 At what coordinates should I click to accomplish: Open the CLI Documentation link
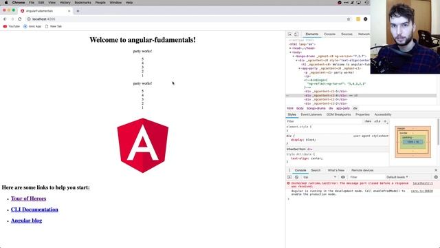point(34,209)
